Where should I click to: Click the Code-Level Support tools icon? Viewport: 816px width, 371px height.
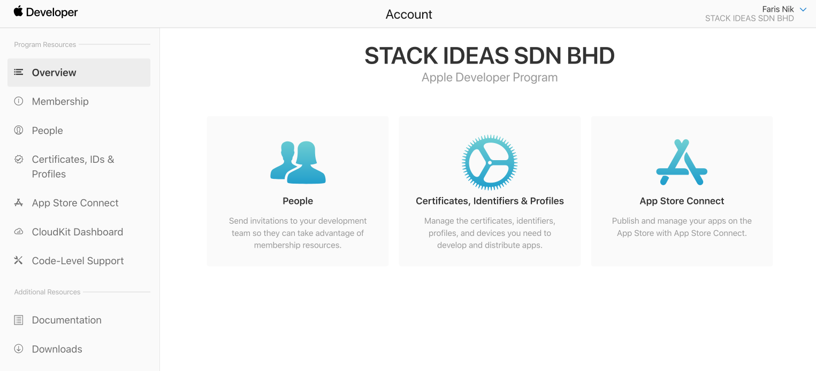coord(19,261)
